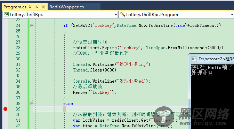This screenshot has width=234, height=129.
Task: Click line number 32 in the gutter
Action: pos(18,70)
